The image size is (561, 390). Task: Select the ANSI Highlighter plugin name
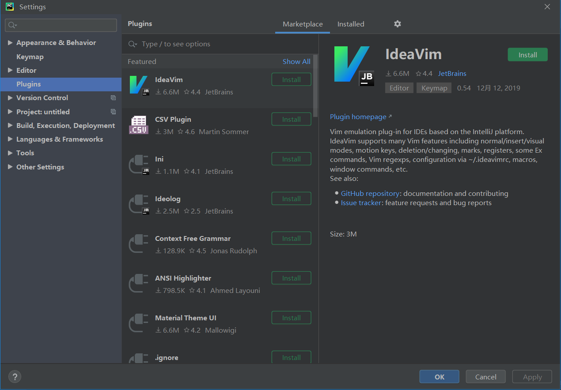pyautogui.click(x=183, y=278)
